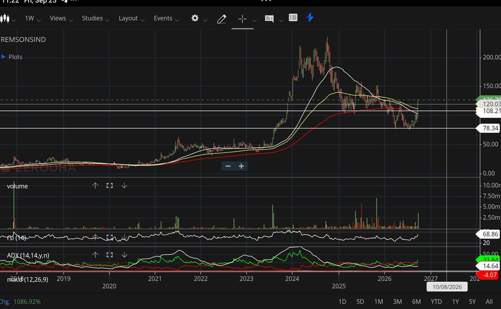The width and height of the screenshot is (501, 309).
Task: Zoom in with the plus button
Action: (241, 166)
